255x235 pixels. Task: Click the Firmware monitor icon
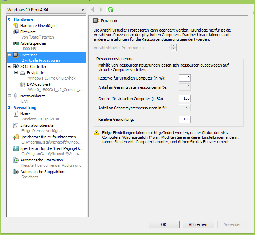click(x=16, y=32)
